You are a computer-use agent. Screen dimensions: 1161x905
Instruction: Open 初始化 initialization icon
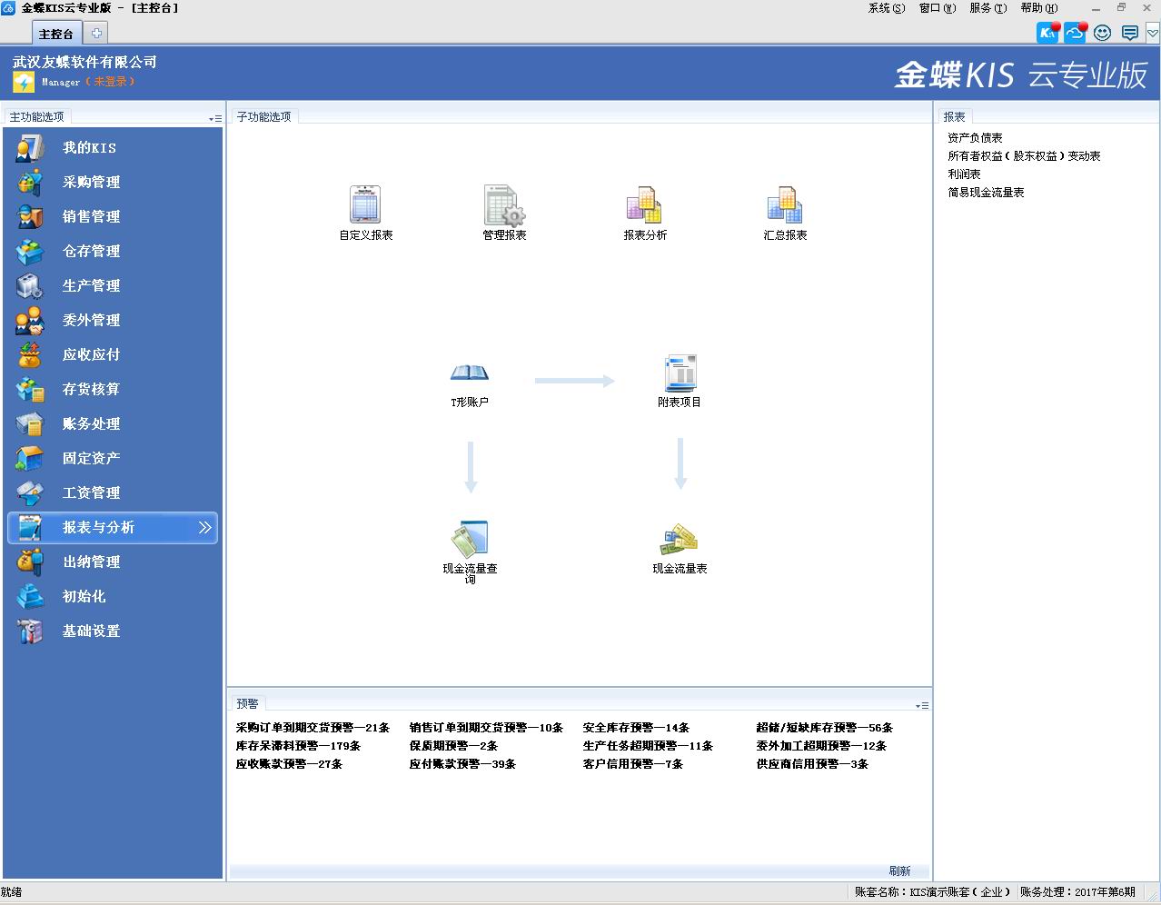[30, 597]
